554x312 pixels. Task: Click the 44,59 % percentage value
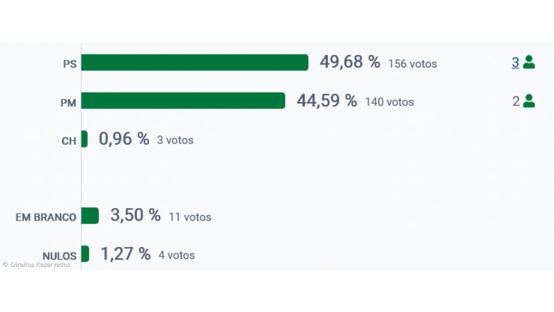tap(326, 101)
